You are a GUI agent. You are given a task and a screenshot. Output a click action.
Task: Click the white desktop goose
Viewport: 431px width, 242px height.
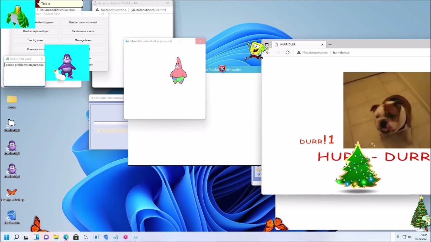click(60, 76)
